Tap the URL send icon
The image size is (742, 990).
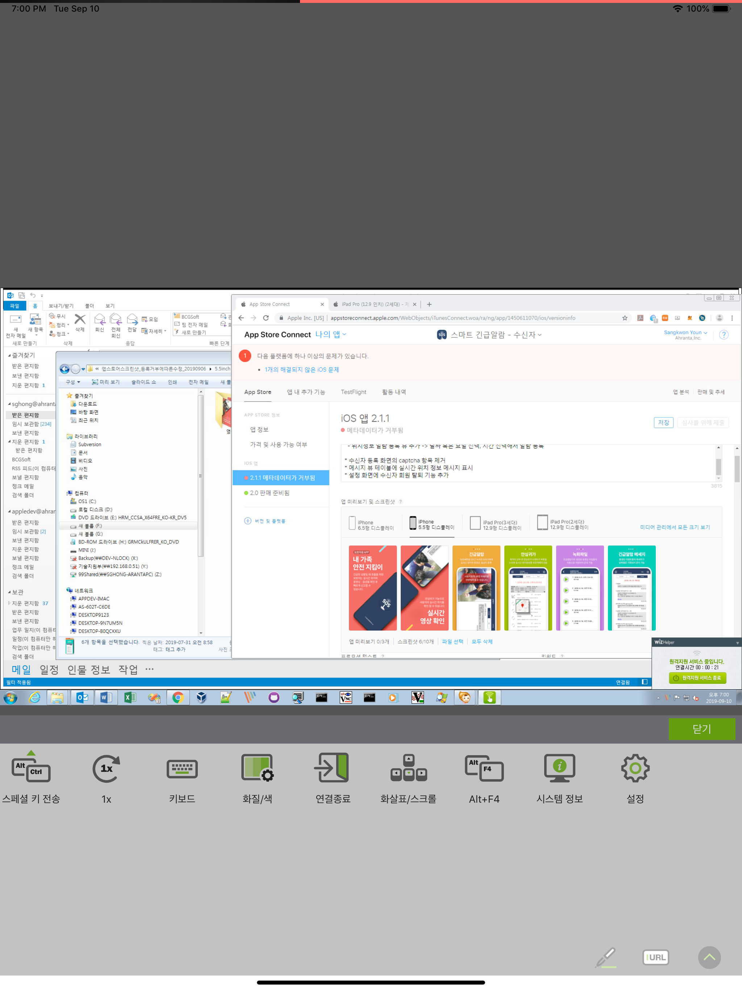(656, 957)
